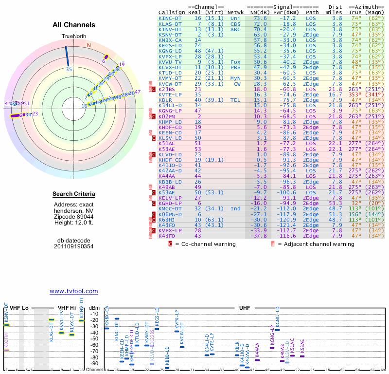Click the adjacent channel warning icon beside KEEN-CD
This screenshot has width=389, height=374.
(150, 132)
